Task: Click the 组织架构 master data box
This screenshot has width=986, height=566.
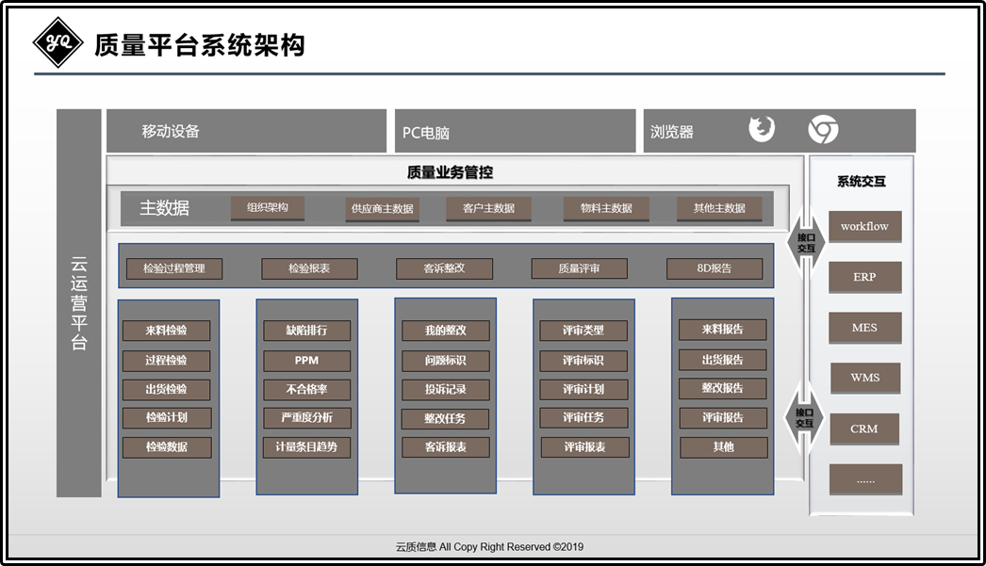Action: tap(268, 208)
